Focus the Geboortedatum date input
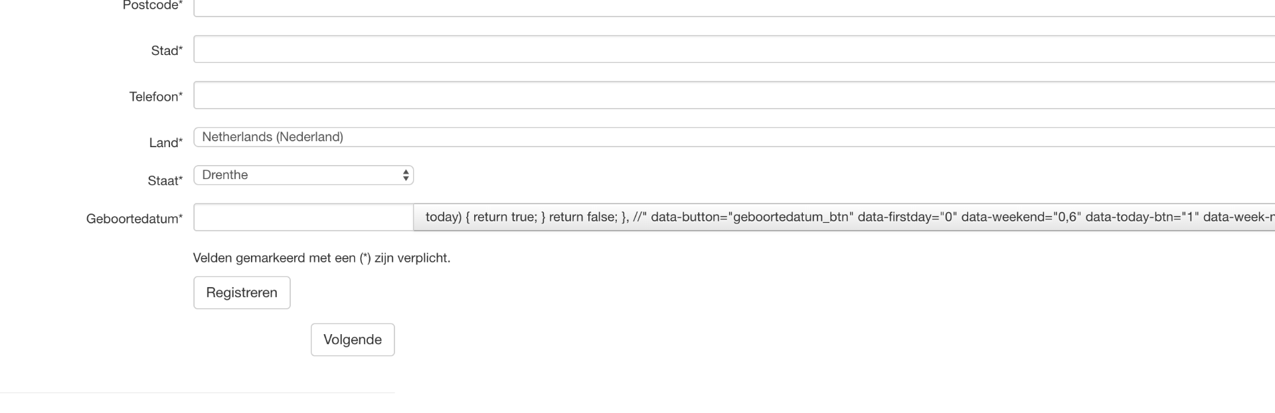The width and height of the screenshot is (1275, 413). [303, 217]
